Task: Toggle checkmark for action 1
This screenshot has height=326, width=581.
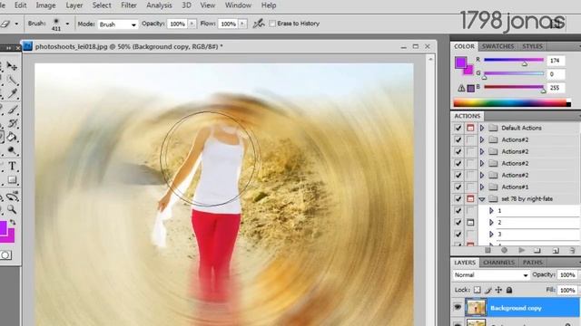Action: pos(458,211)
